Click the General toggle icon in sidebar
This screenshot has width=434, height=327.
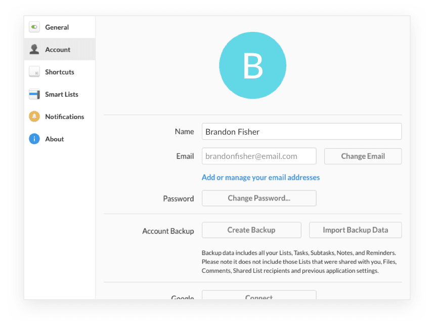pyautogui.click(x=34, y=27)
